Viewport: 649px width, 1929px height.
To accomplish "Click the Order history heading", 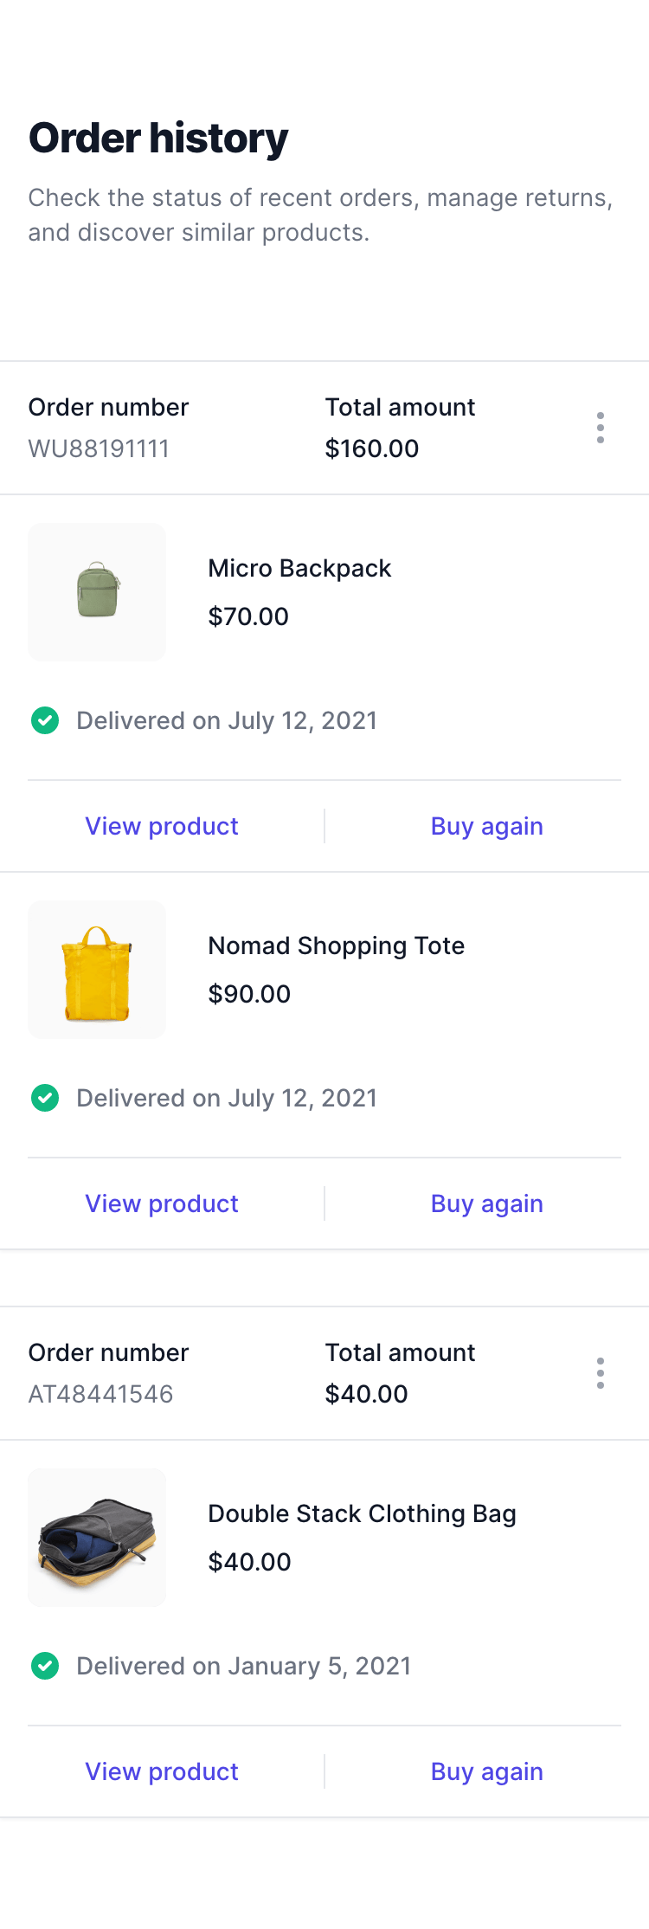I will [x=158, y=139].
